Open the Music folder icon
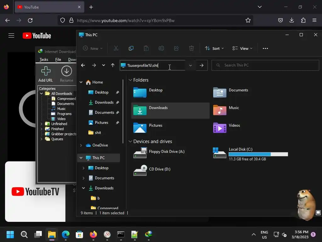322x242 pixels. 220,110
